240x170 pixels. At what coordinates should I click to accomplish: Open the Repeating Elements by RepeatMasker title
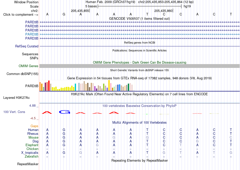[x=139, y=160]
